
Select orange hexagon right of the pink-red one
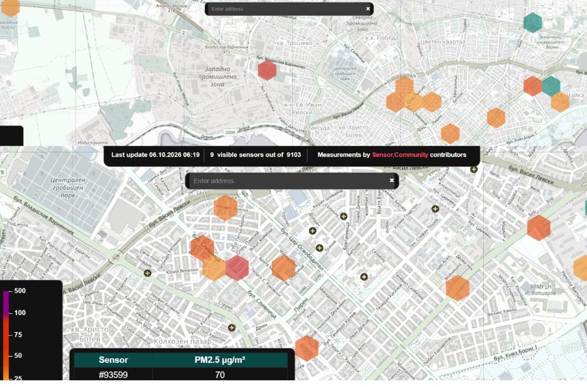tap(284, 268)
